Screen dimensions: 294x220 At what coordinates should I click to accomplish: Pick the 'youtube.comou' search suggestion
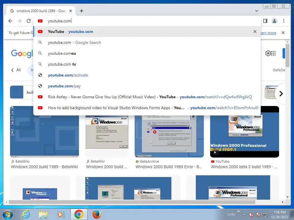(x=147, y=53)
